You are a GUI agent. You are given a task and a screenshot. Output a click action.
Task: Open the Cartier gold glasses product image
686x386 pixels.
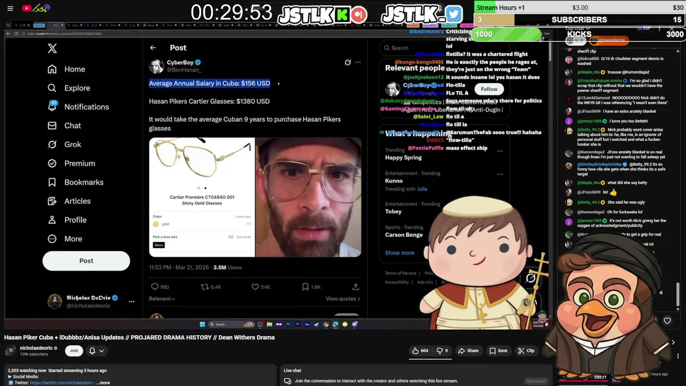tap(202, 197)
